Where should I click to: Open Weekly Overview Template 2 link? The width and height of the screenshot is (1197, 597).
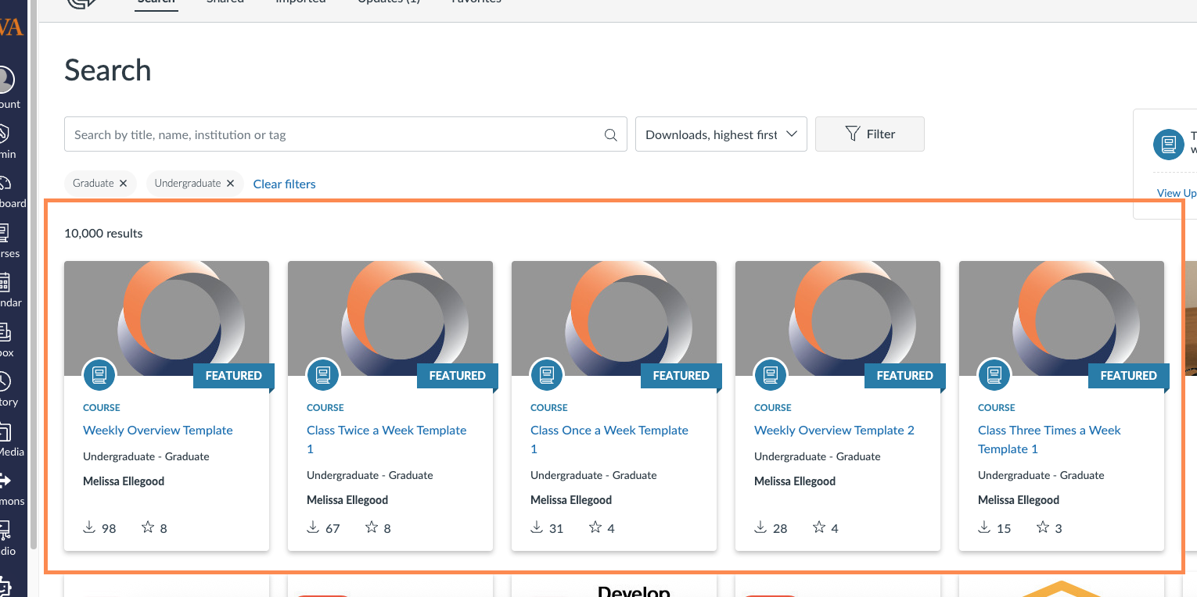click(x=834, y=431)
